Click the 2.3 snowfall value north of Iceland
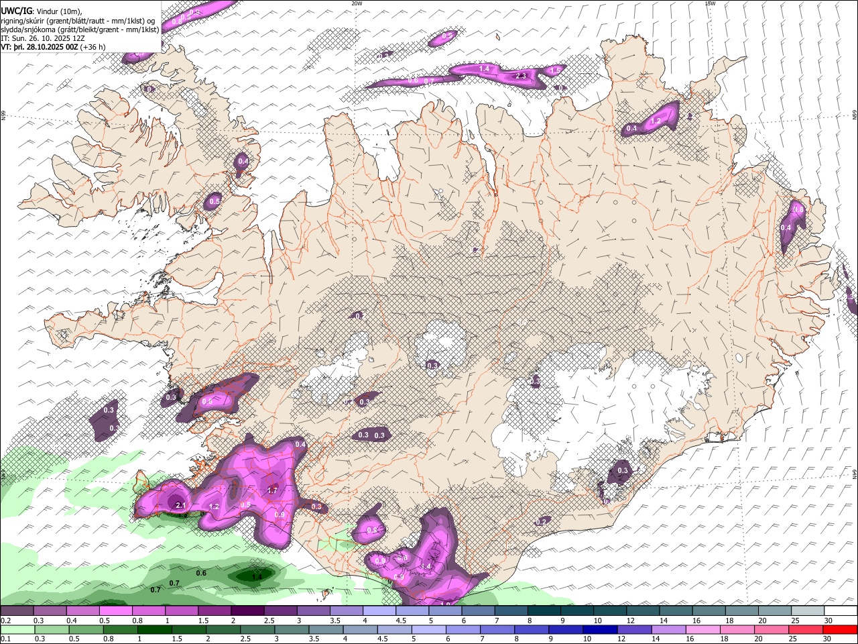Screen dimensions: 858x644 point(520,76)
